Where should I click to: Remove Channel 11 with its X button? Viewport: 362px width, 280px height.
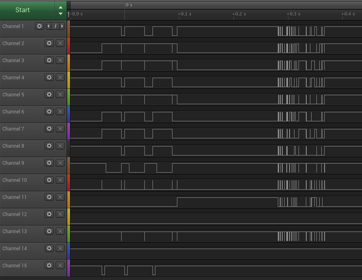coord(60,197)
